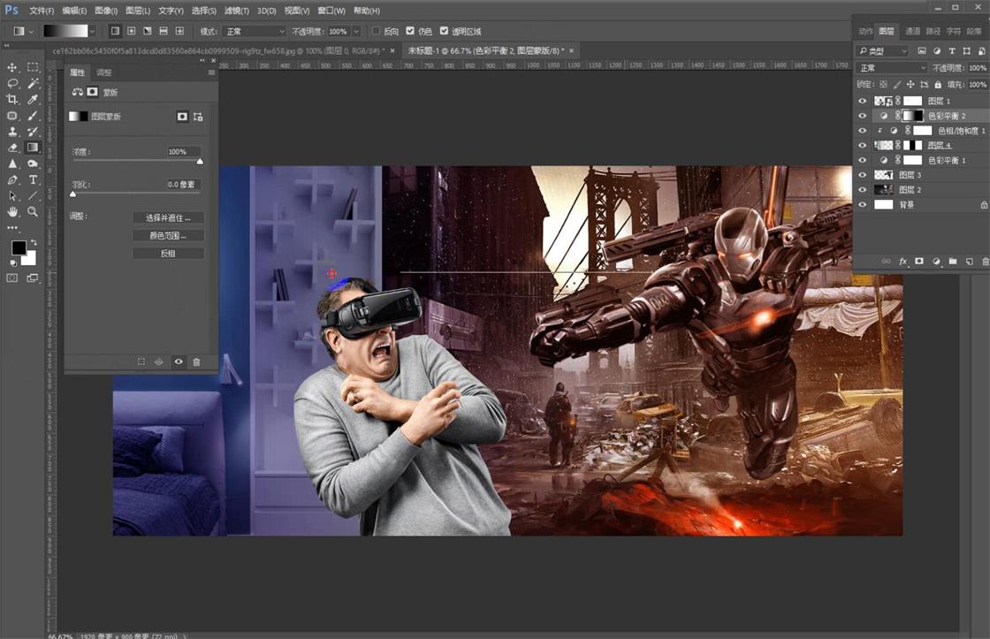Hide the 图层 3 layer visibility
This screenshot has width=990, height=639.
(863, 175)
